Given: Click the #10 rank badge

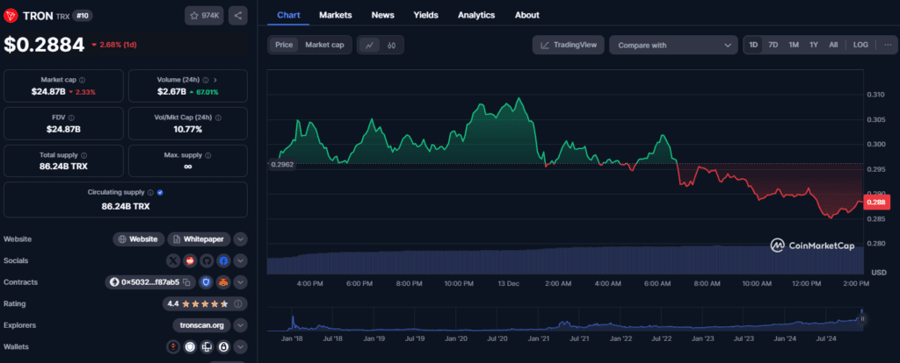Looking at the screenshot, I should [83, 16].
